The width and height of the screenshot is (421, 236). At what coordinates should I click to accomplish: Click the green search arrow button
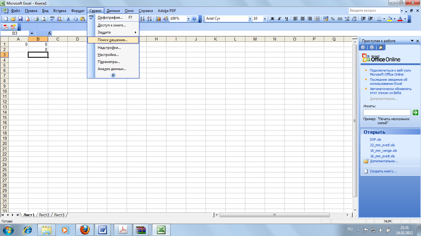415,112
